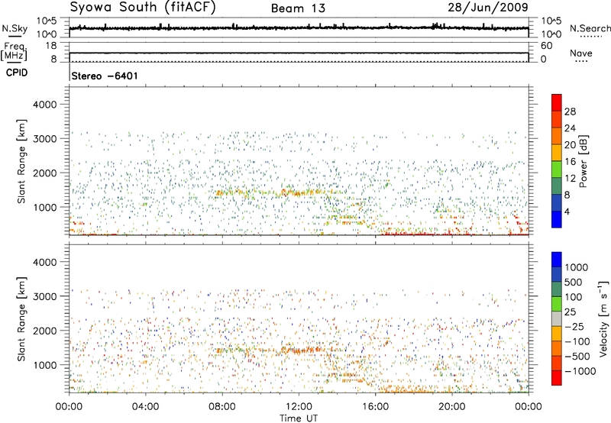The height and width of the screenshot is (423, 611).
Task: Pick the red bottom segment of the velocity colorbar
Action: (x=557, y=378)
